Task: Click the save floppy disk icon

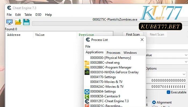Action: (x=27, y=22)
